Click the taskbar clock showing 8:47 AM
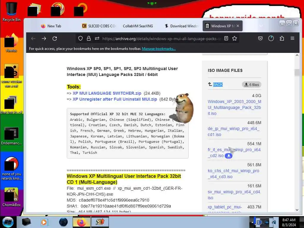The image size is (304, 228). click(289, 222)
